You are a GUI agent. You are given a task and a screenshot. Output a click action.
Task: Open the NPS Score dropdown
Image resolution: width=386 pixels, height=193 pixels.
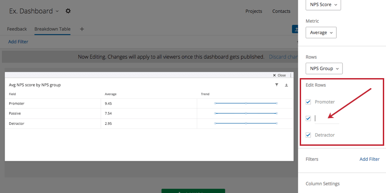323,5
